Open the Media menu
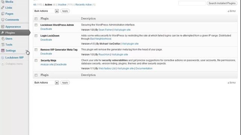The height and width of the screenshot is (135, 241). 9,1
